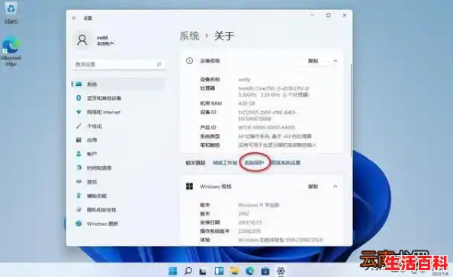Open the Recycle Bin desktop icon

point(11,13)
